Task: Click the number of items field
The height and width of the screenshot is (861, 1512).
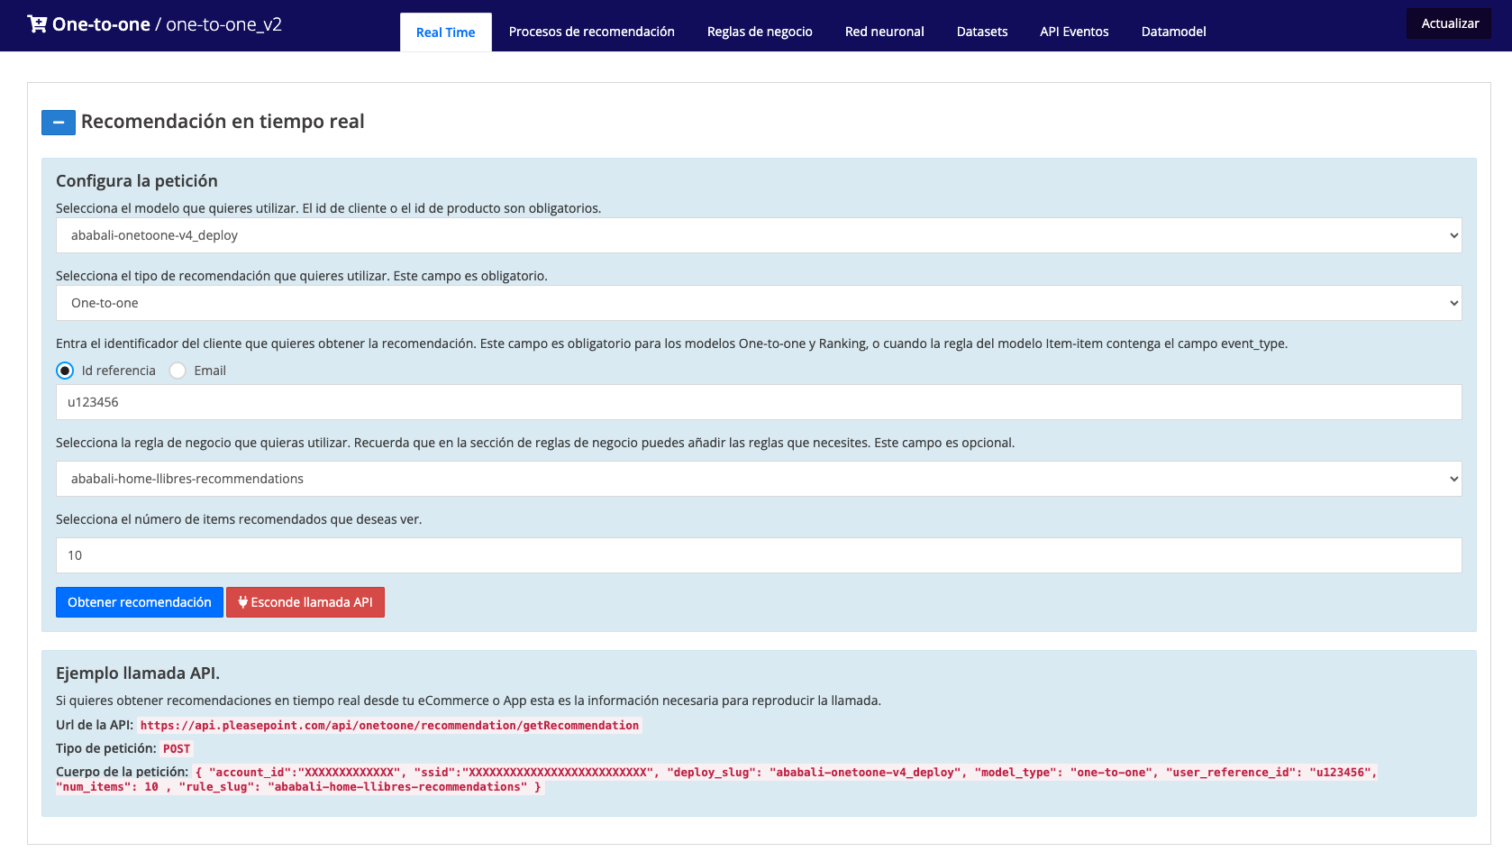Action: click(x=758, y=555)
